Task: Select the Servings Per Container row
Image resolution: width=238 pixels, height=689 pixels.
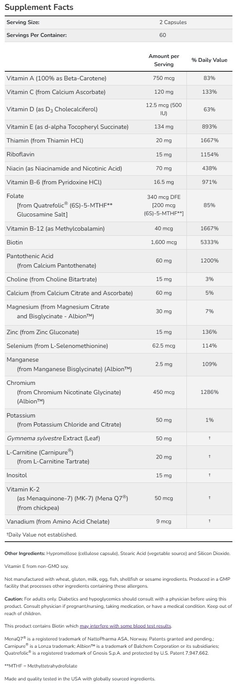Action: point(119,35)
